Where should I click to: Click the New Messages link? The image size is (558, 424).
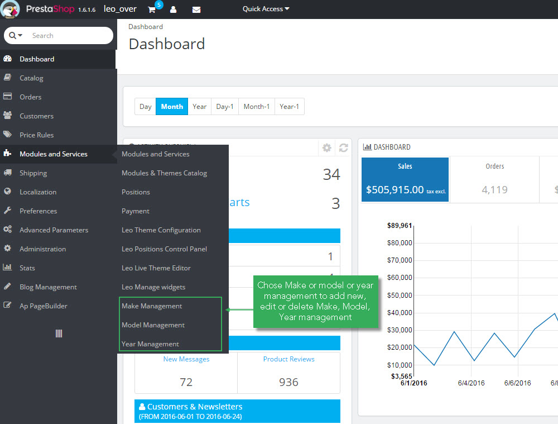[x=186, y=359]
